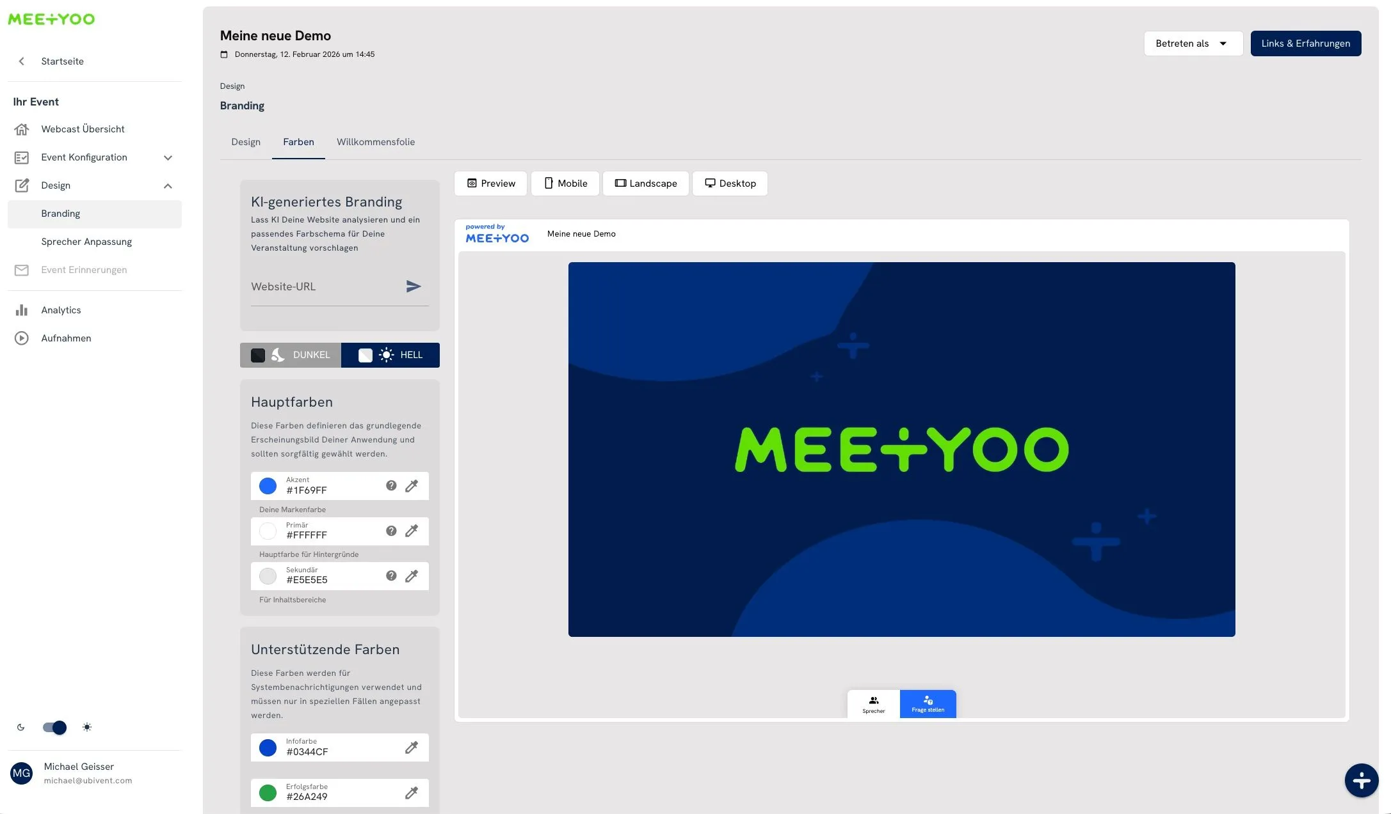The image size is (1391, 814).
Task: Click eyedropper for Erfolgsfarbe #26A249
Action: pyautogui.click(x=412, y=793)
